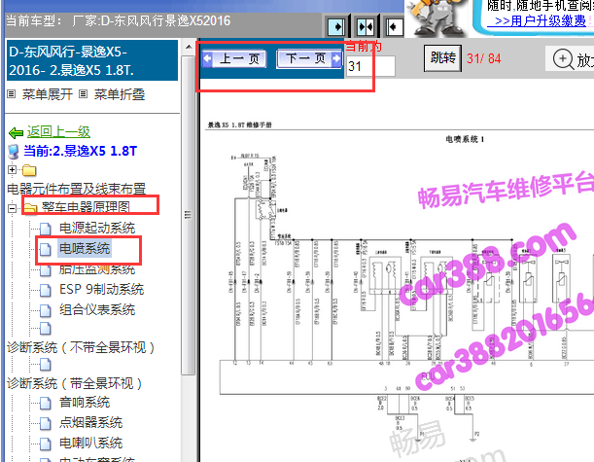This screenshot has height=462, width=594.
Task: Click the split-panel arrows layout icon
Action: (366, 27)
